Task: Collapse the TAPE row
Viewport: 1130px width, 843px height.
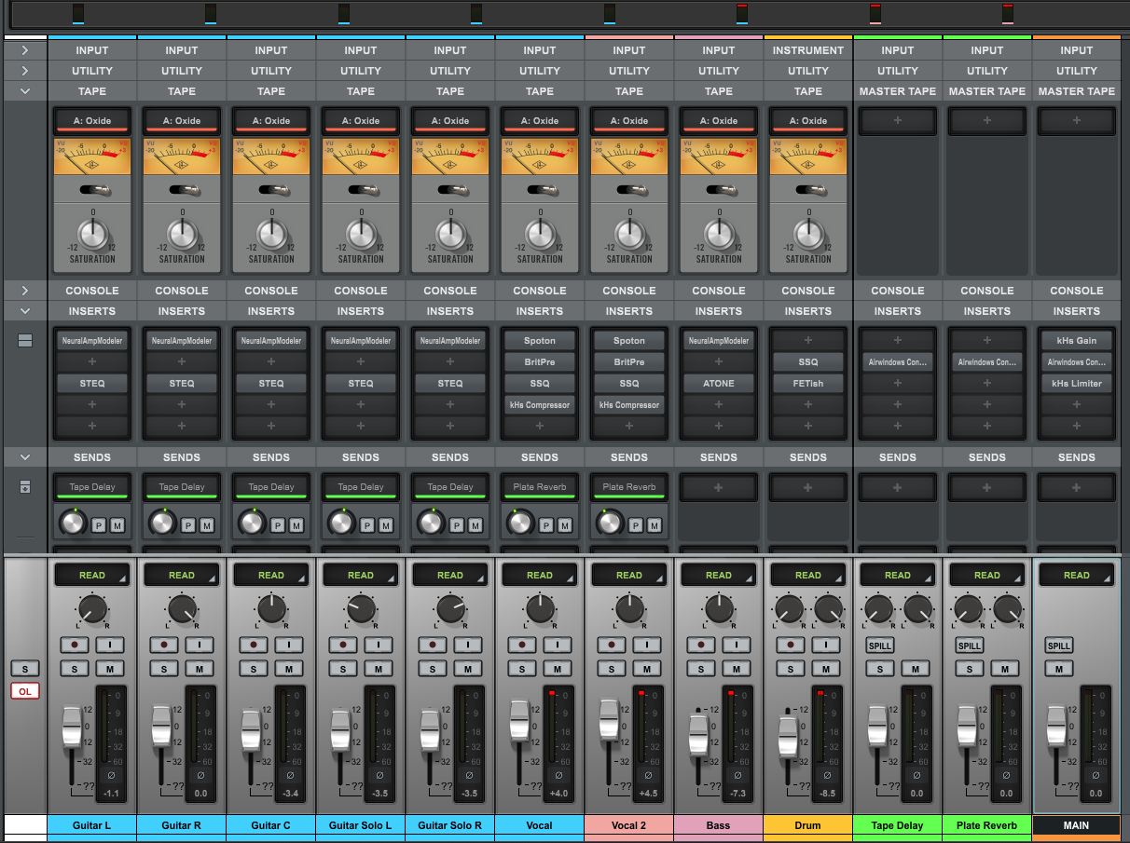Action: point(25,91)
